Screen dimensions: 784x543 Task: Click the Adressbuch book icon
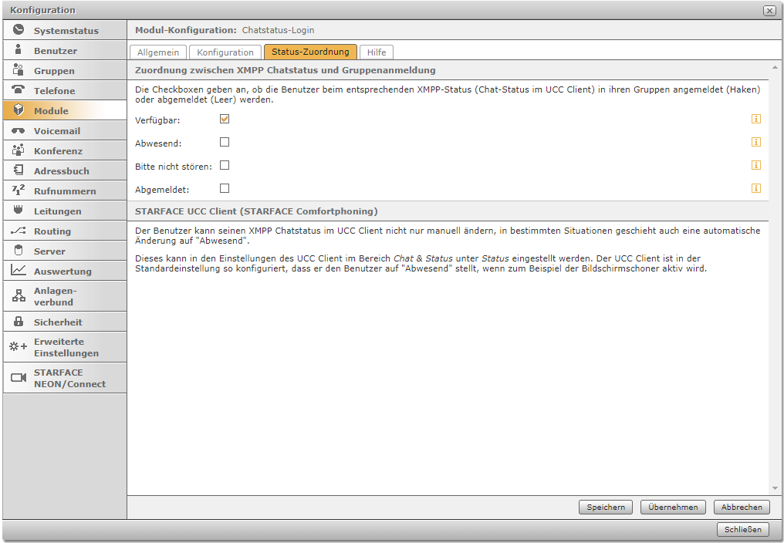coord(19,170)
